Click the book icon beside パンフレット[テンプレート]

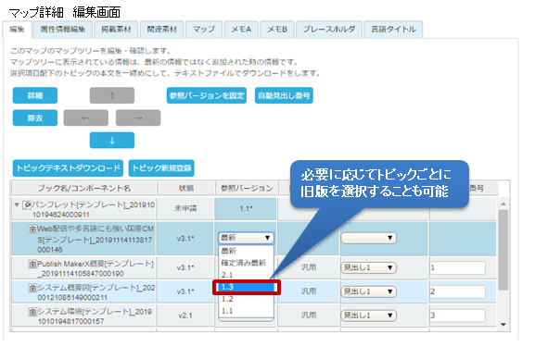click(x=27, y=205)
